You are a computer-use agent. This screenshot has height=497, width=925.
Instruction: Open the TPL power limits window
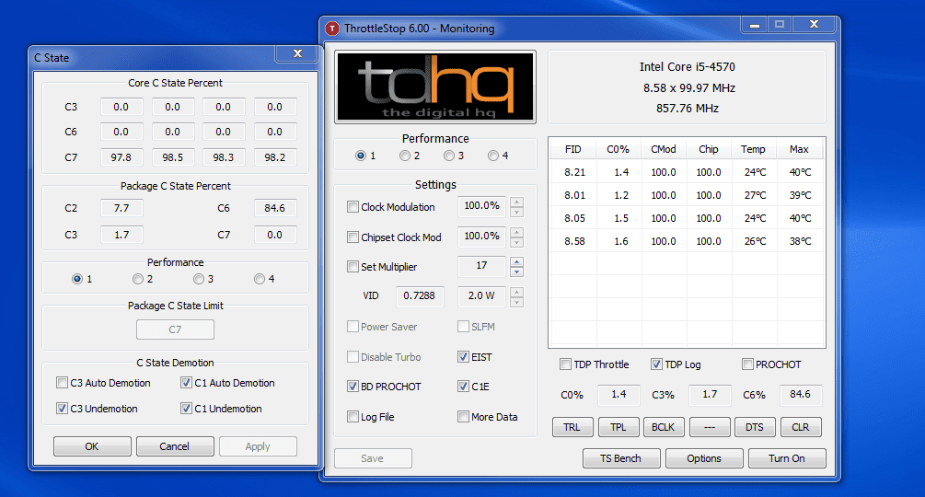point(619,427)
